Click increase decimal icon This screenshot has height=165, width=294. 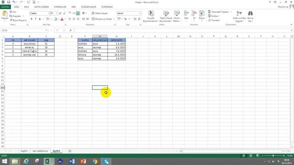coord(135,19)
